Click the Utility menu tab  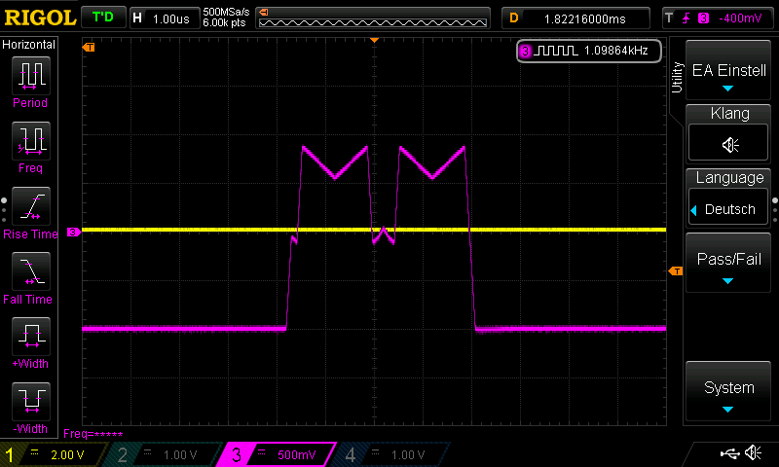tap(677, 77)
